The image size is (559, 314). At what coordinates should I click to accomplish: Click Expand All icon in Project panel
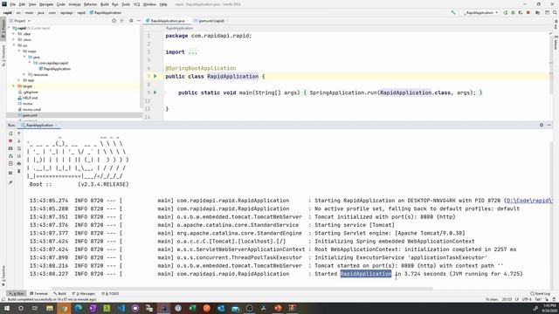tap(122, 21)
